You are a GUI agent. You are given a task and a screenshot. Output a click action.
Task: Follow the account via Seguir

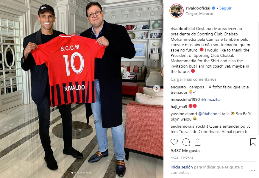[x=225, y=8]
